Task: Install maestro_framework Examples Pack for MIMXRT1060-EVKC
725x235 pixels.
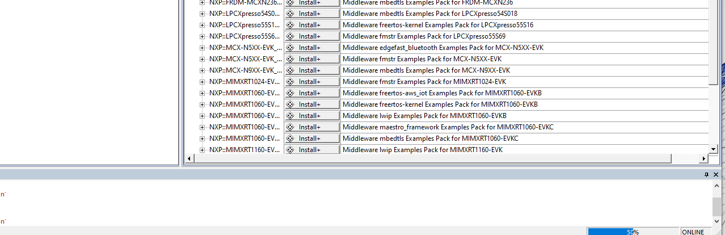Action: pos(311,127)
